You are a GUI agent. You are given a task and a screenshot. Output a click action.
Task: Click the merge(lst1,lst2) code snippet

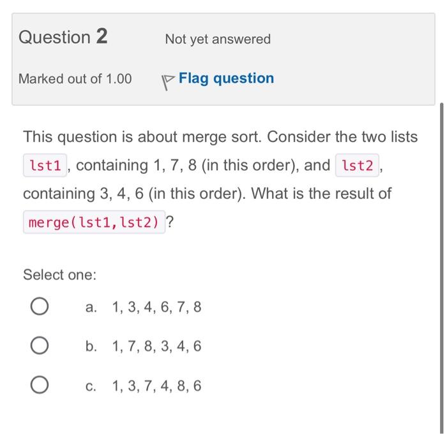pos(94,222)
